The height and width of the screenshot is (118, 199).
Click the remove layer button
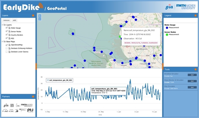pyautogui.click(x=7, y=20)
